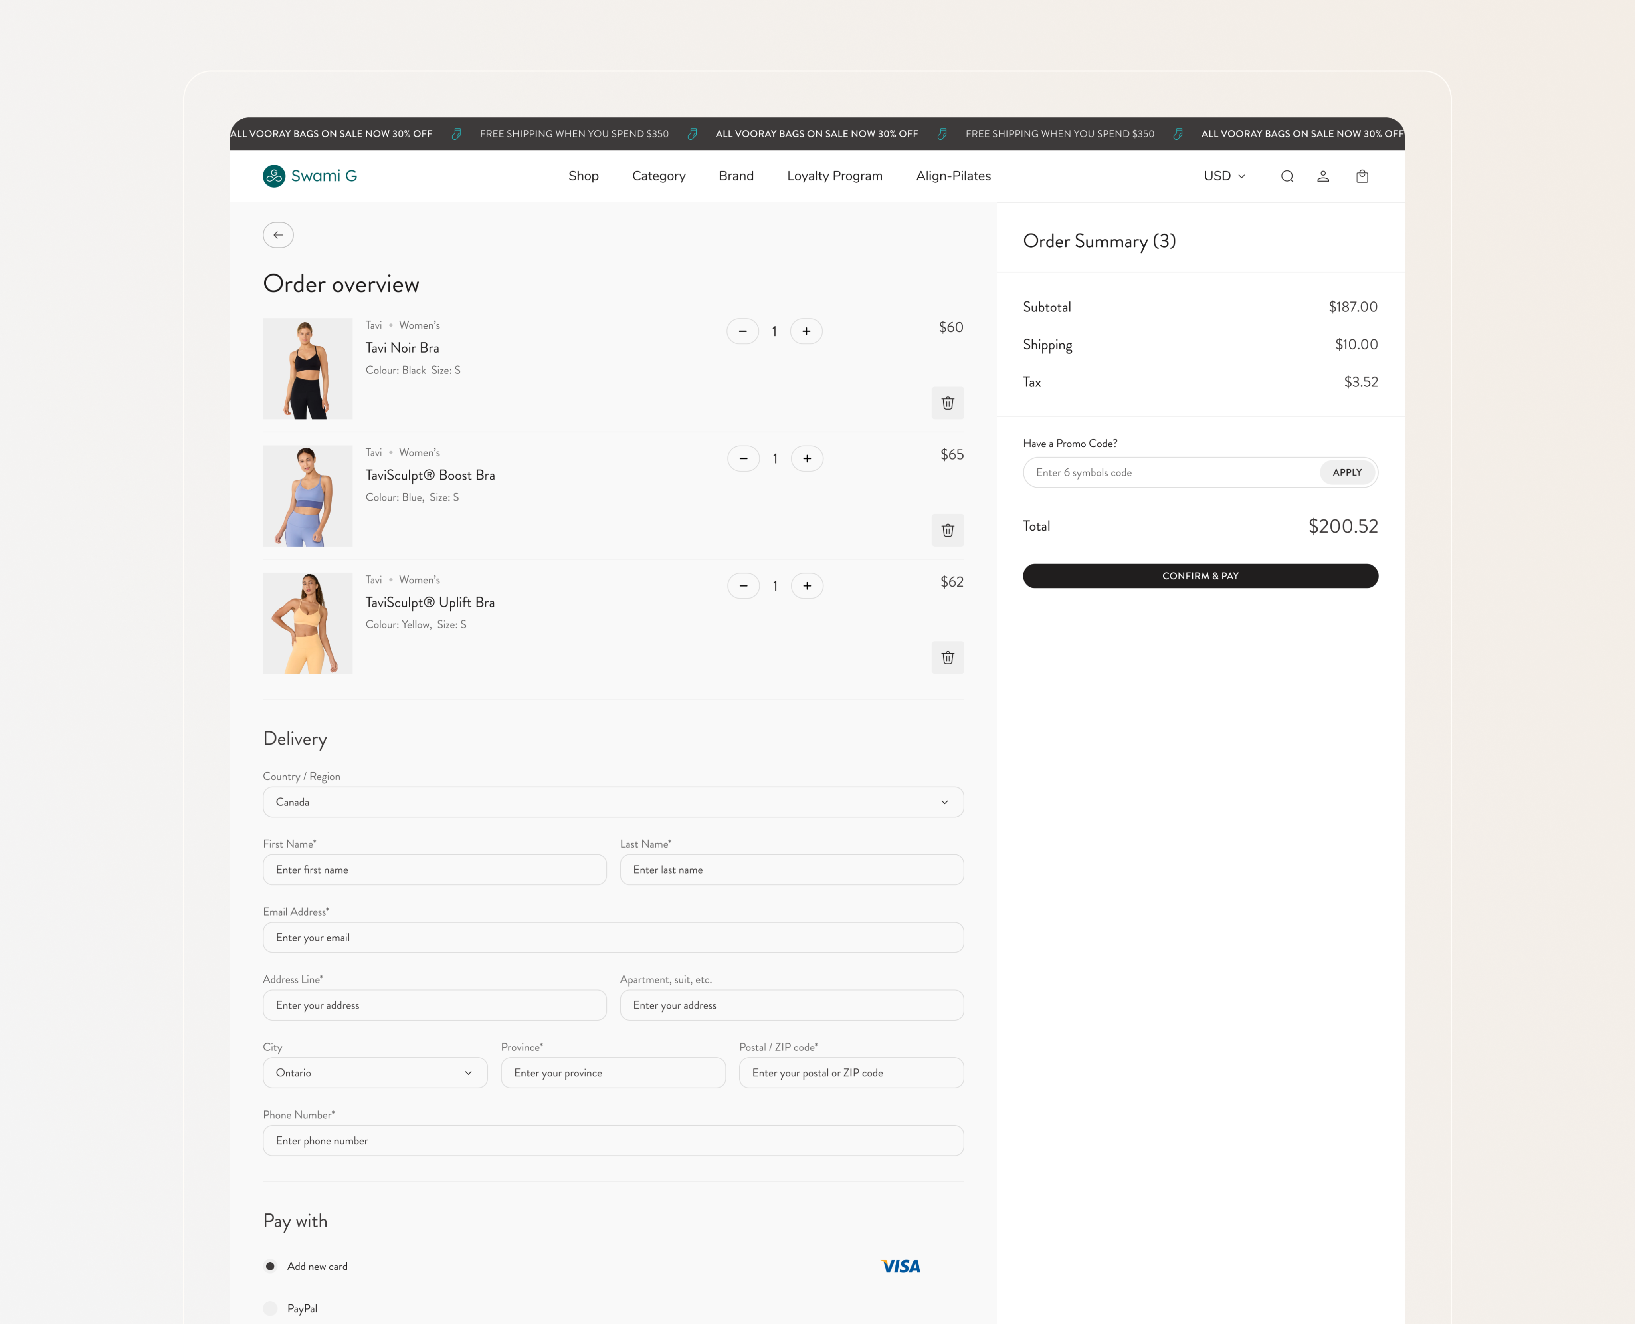Screen dimensions: 1635x1324
Task: Click the Confirm & Pay button
Action: 1200,576
